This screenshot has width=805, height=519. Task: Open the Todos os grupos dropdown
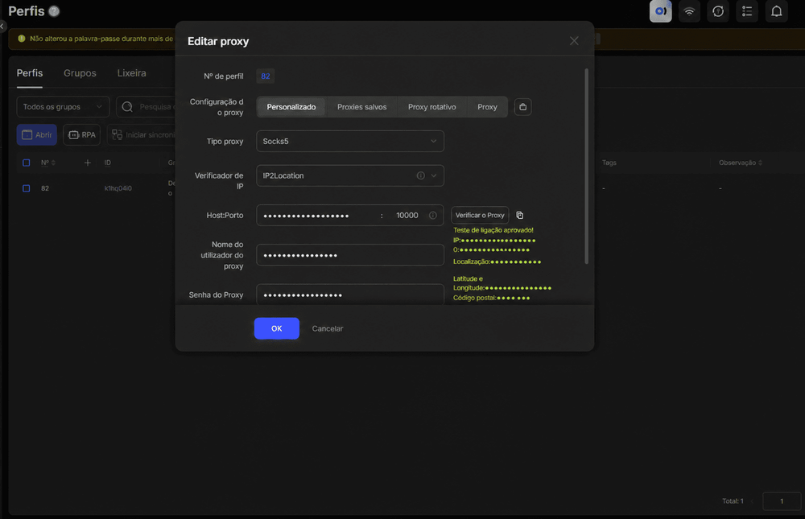tap(63, 107)
